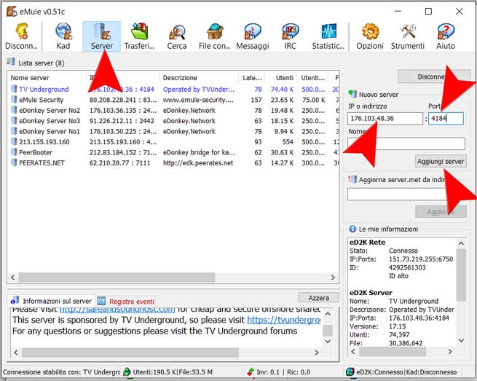The height and width of the screenshot is (381, 477).
Task: Click the upload/download arrows status icon
Action: coord(251,372)
